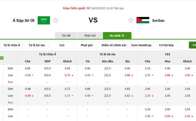Click the Saudi Arabia flag icon
The height and width of the screenshot is (121, 196).
tap(44, 20)
